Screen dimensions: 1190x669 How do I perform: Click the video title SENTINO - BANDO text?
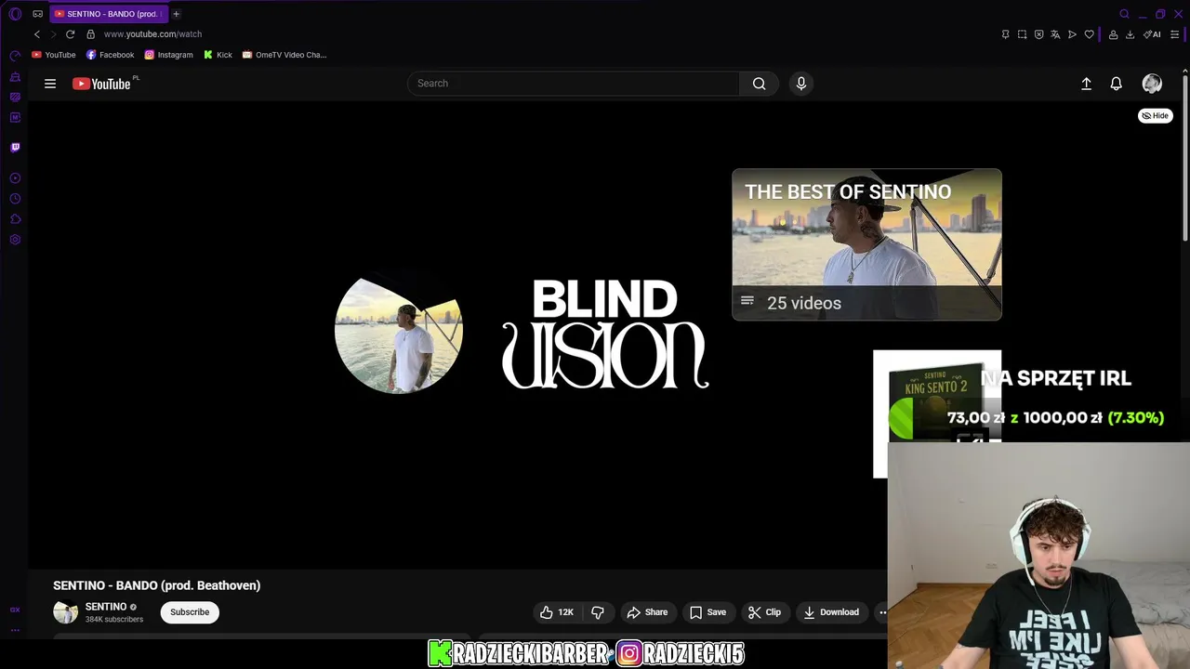pyautogui.click(x=157, y=585)
